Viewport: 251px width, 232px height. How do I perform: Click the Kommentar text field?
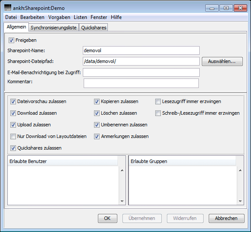point(141,83)
